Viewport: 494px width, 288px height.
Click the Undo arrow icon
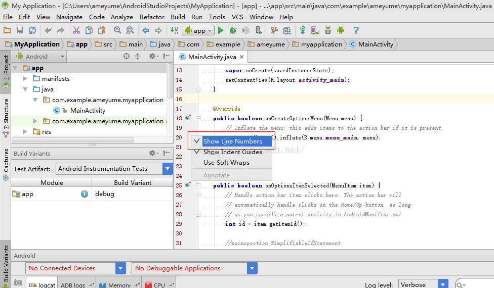coord(48,30)
